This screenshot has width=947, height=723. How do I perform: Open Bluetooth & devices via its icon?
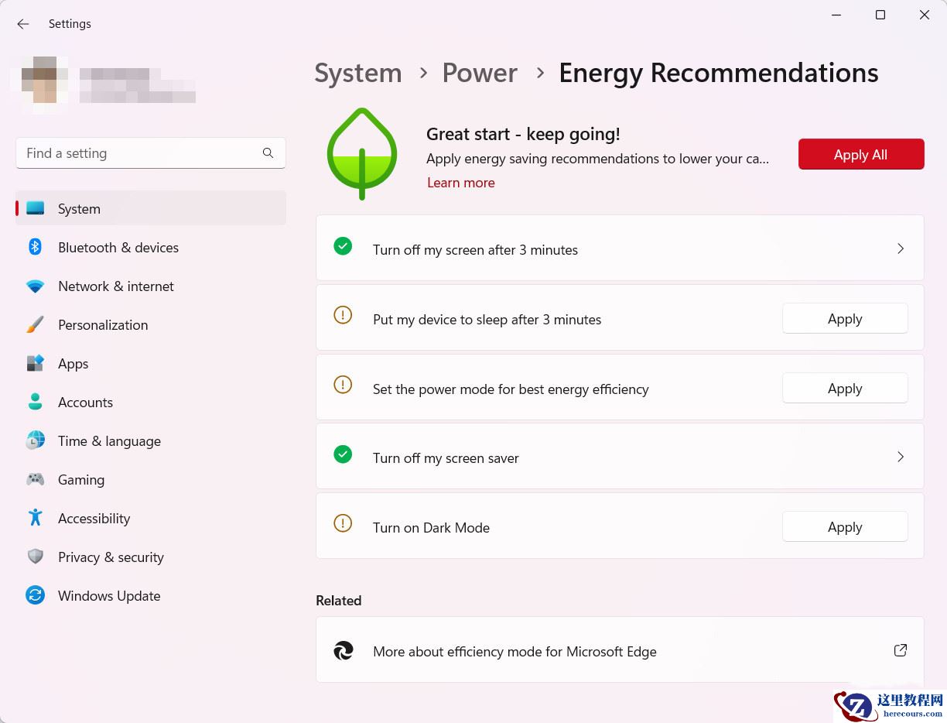tap(36, 247)
